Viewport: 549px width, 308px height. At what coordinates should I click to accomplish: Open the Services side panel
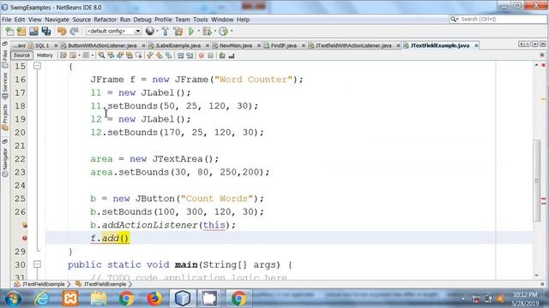(5, 86)
